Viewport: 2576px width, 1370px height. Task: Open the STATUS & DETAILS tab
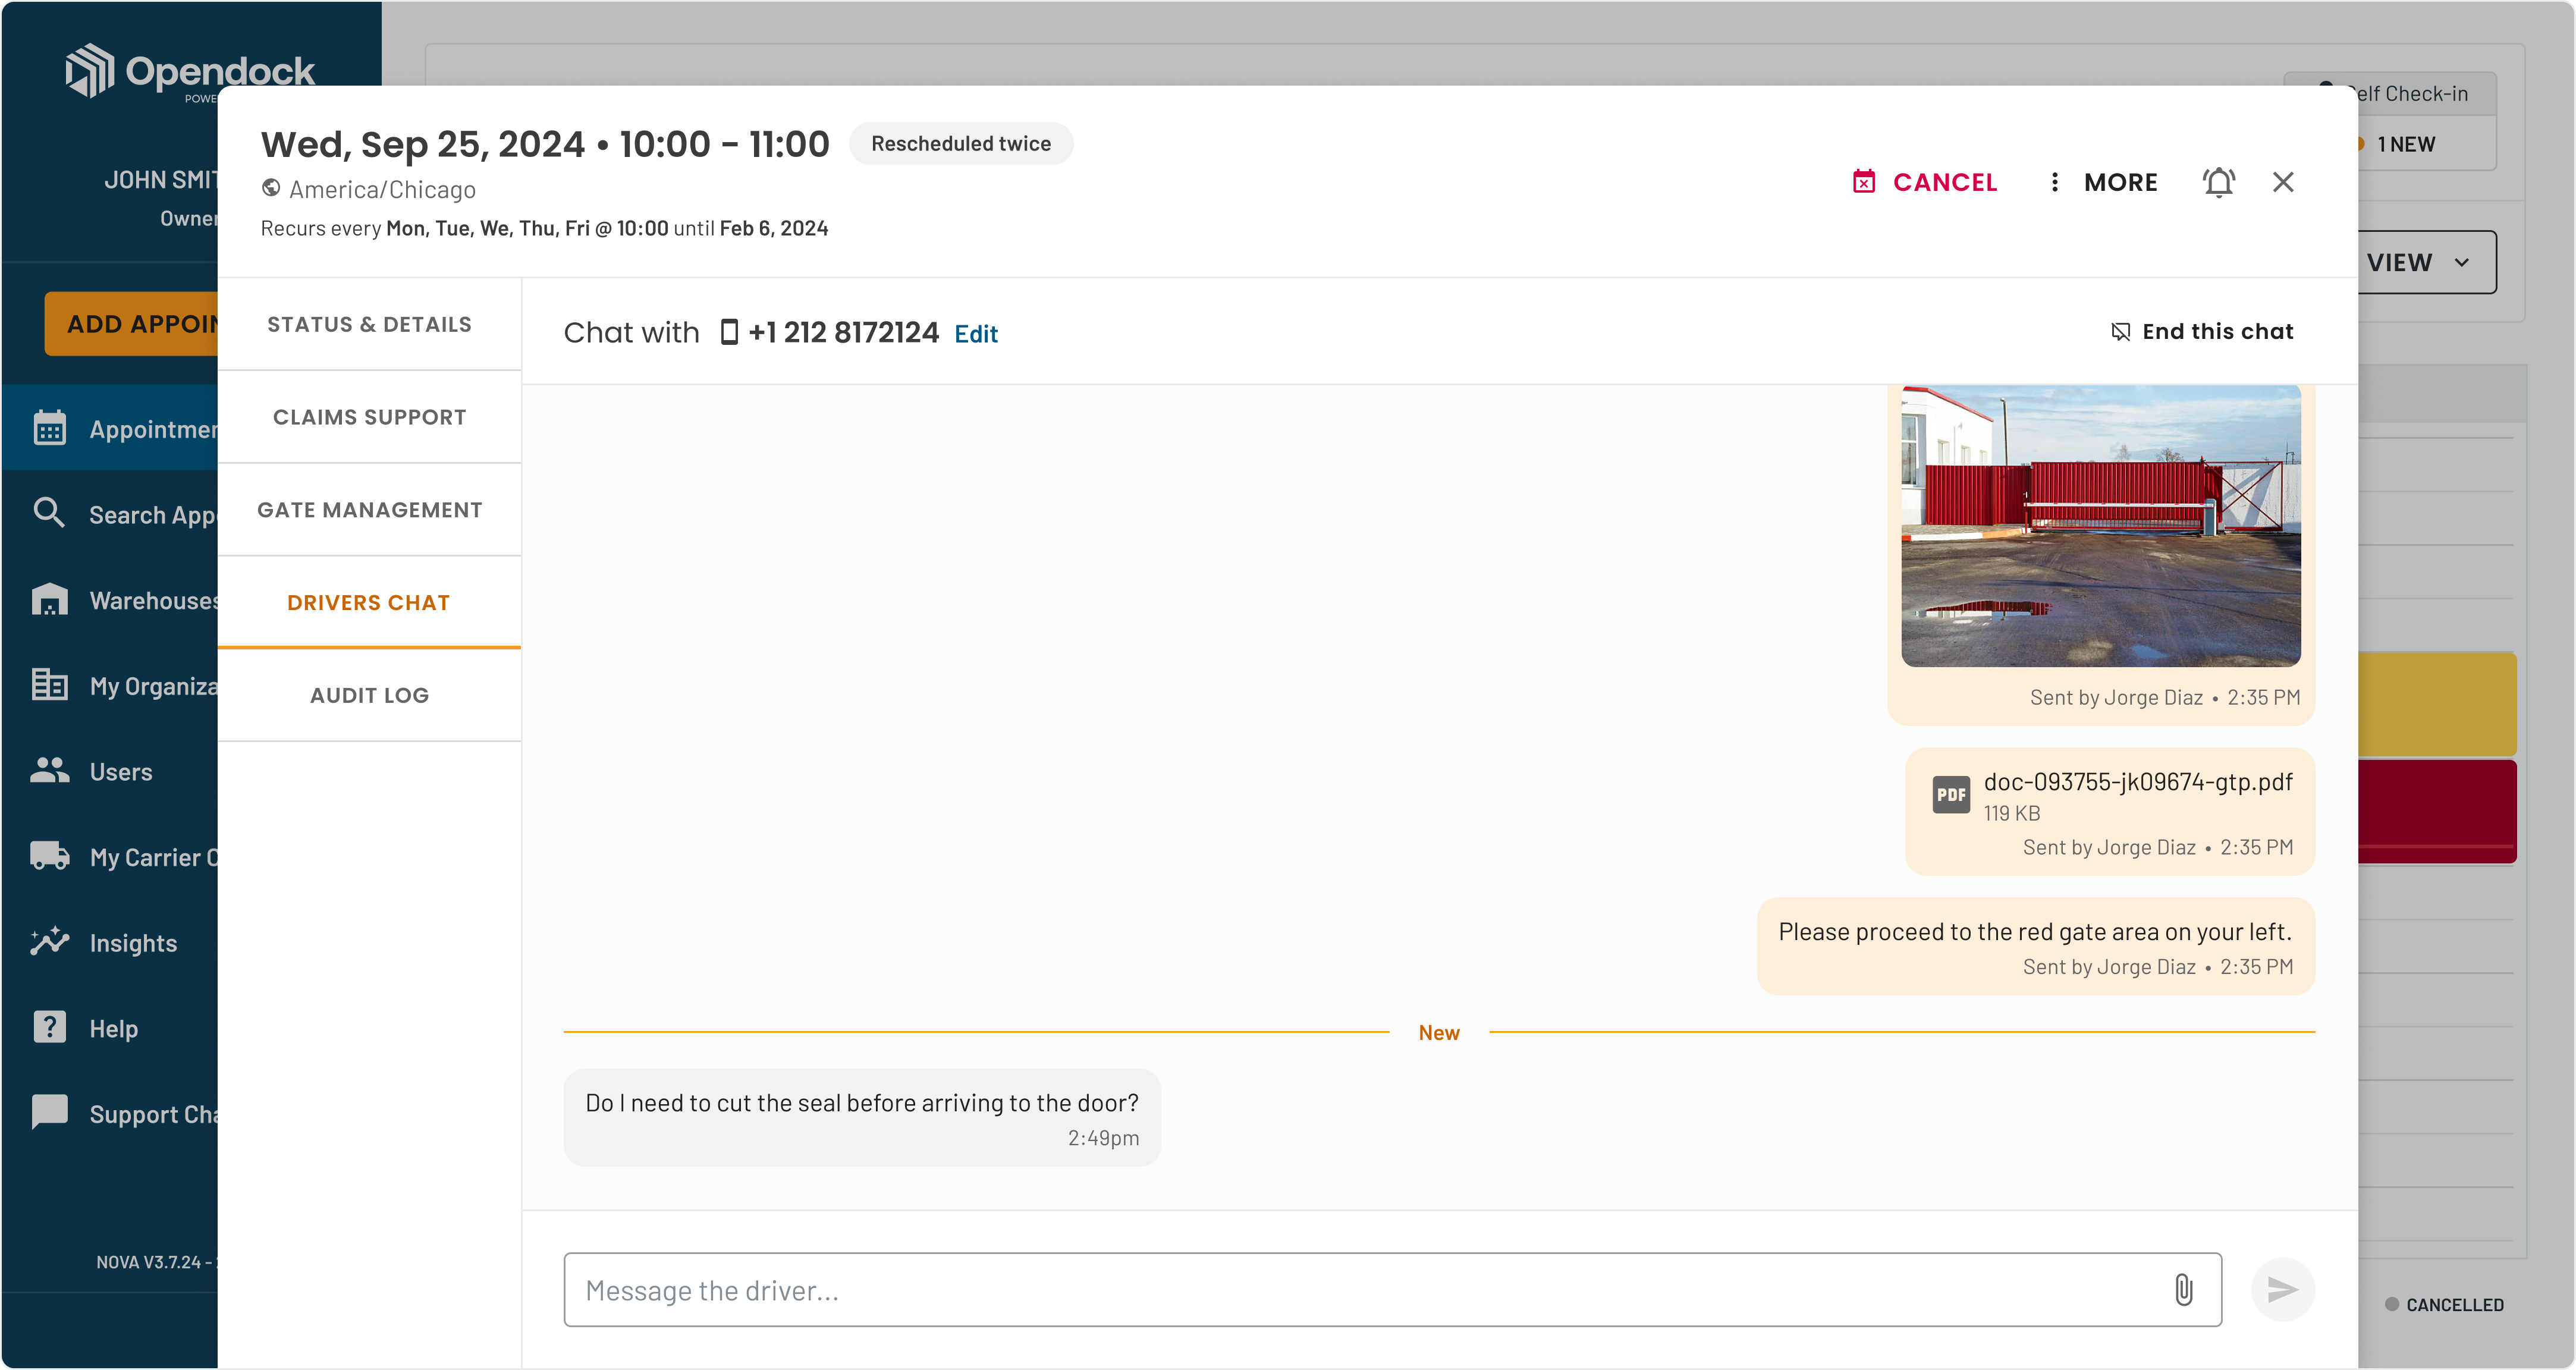pyautogui.click(x=369, y=324)
